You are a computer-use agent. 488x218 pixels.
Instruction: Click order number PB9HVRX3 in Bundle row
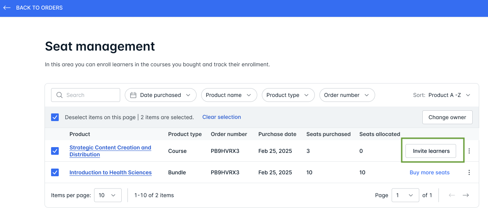pos(225,172)
